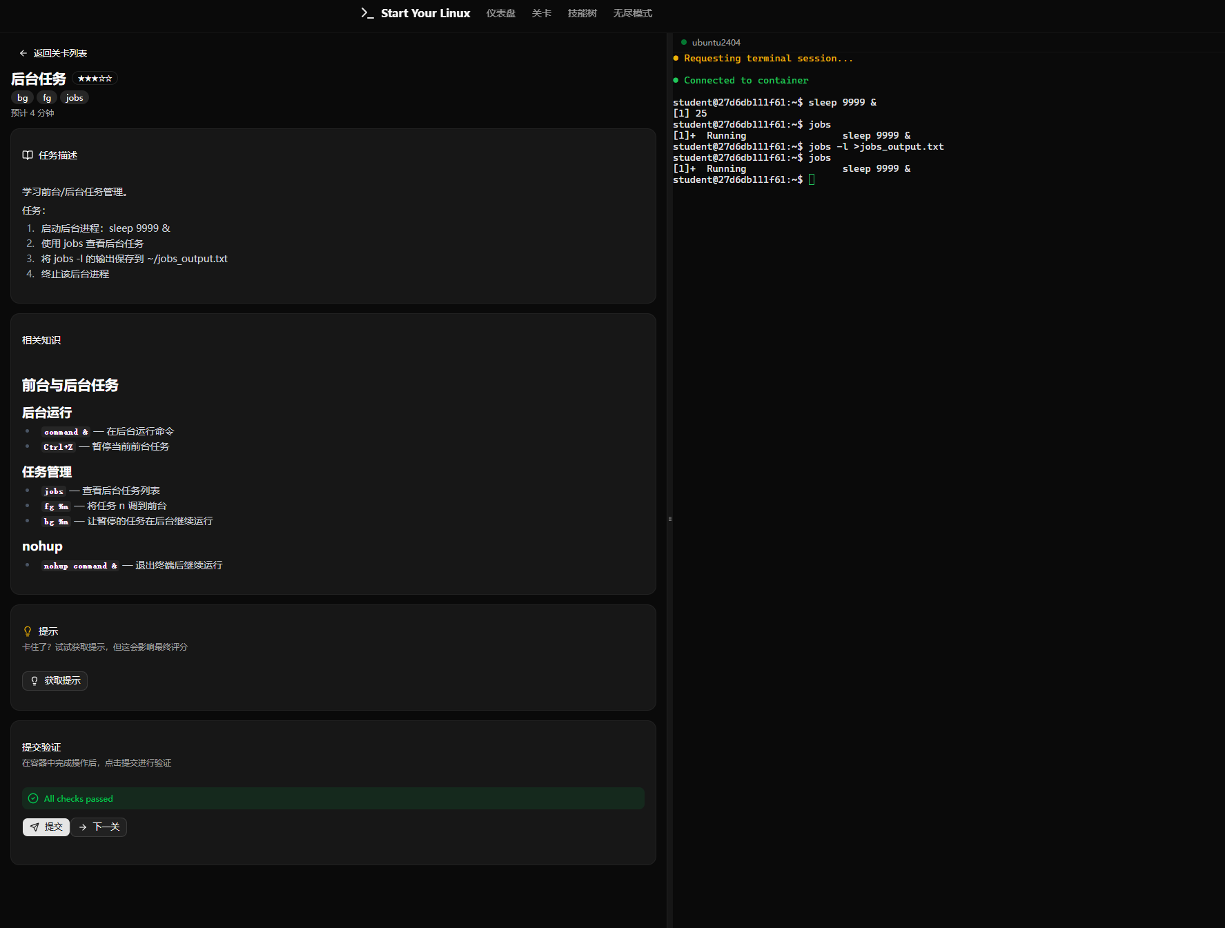The width and height of the screenshot is (1225, 928).
Task: Click the '使用 jobs 查看后台任务' step
Action: click(92, 244)
